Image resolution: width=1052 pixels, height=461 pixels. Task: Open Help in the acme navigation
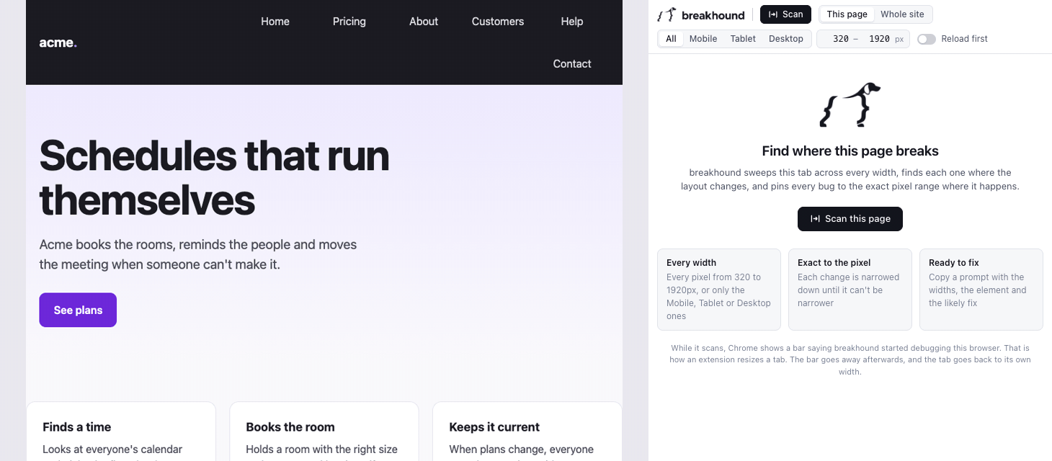[x=572, y=22]
